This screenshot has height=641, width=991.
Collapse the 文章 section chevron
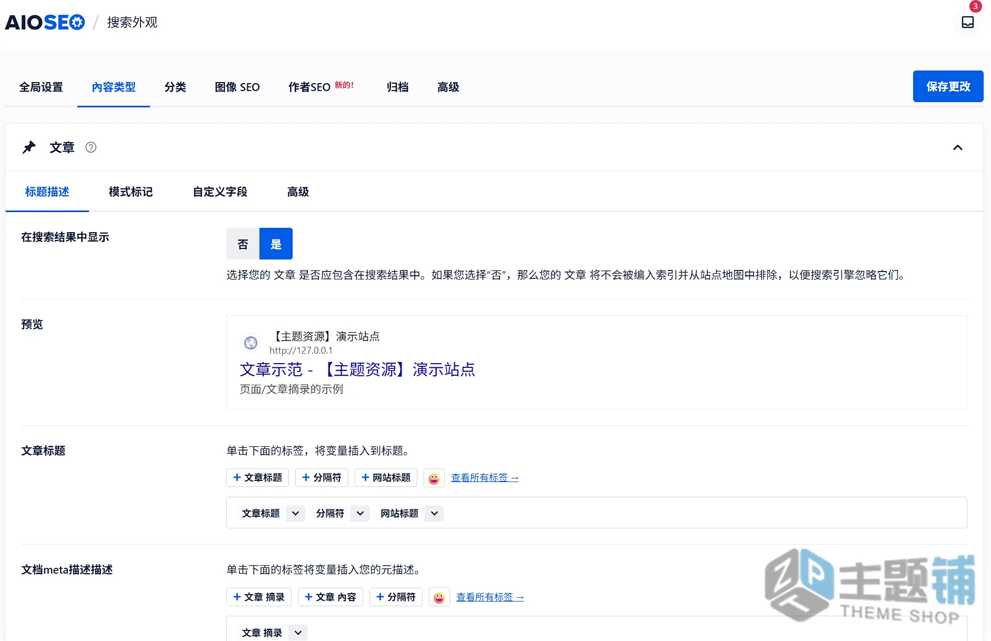pos(958,147)
